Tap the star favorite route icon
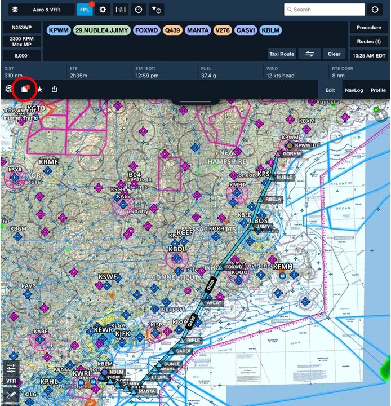Image resolution: width=391 pixels, height=406 pixels. point(40,90)
